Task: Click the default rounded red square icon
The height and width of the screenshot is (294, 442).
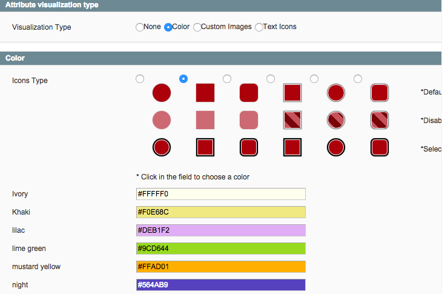Action: [x=249, y=93]
